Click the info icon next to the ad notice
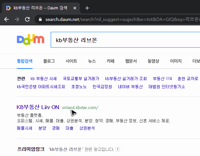 tap(118, 149)
